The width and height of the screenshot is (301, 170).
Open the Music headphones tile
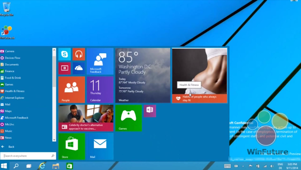(79, 54)
